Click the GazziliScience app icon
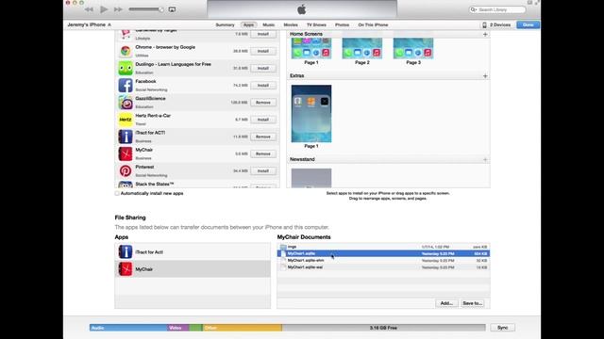Screen dimensions: 604x339 coord(126,103)
